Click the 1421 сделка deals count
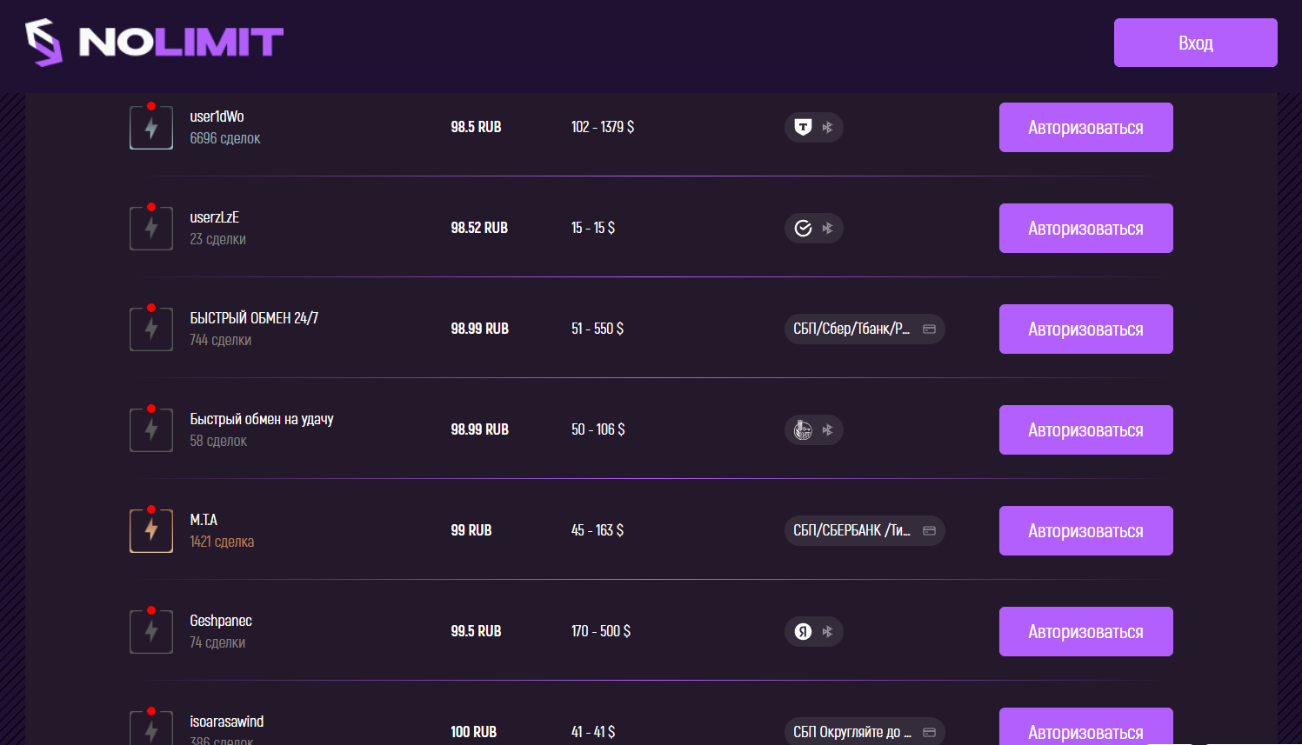The image size is (1302, 745). click(222, 542)
